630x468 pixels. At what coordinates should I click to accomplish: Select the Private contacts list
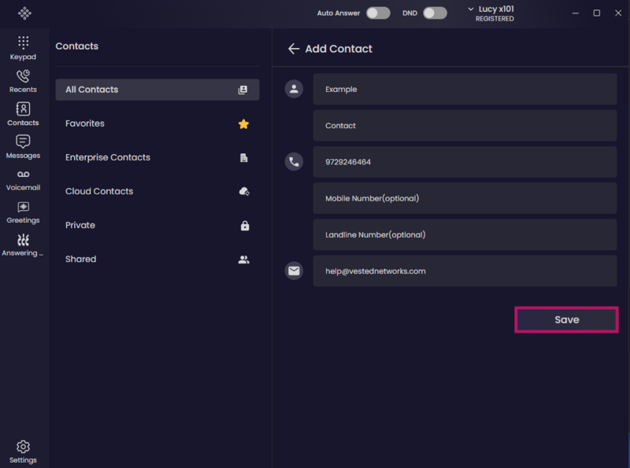coord(157,225)
